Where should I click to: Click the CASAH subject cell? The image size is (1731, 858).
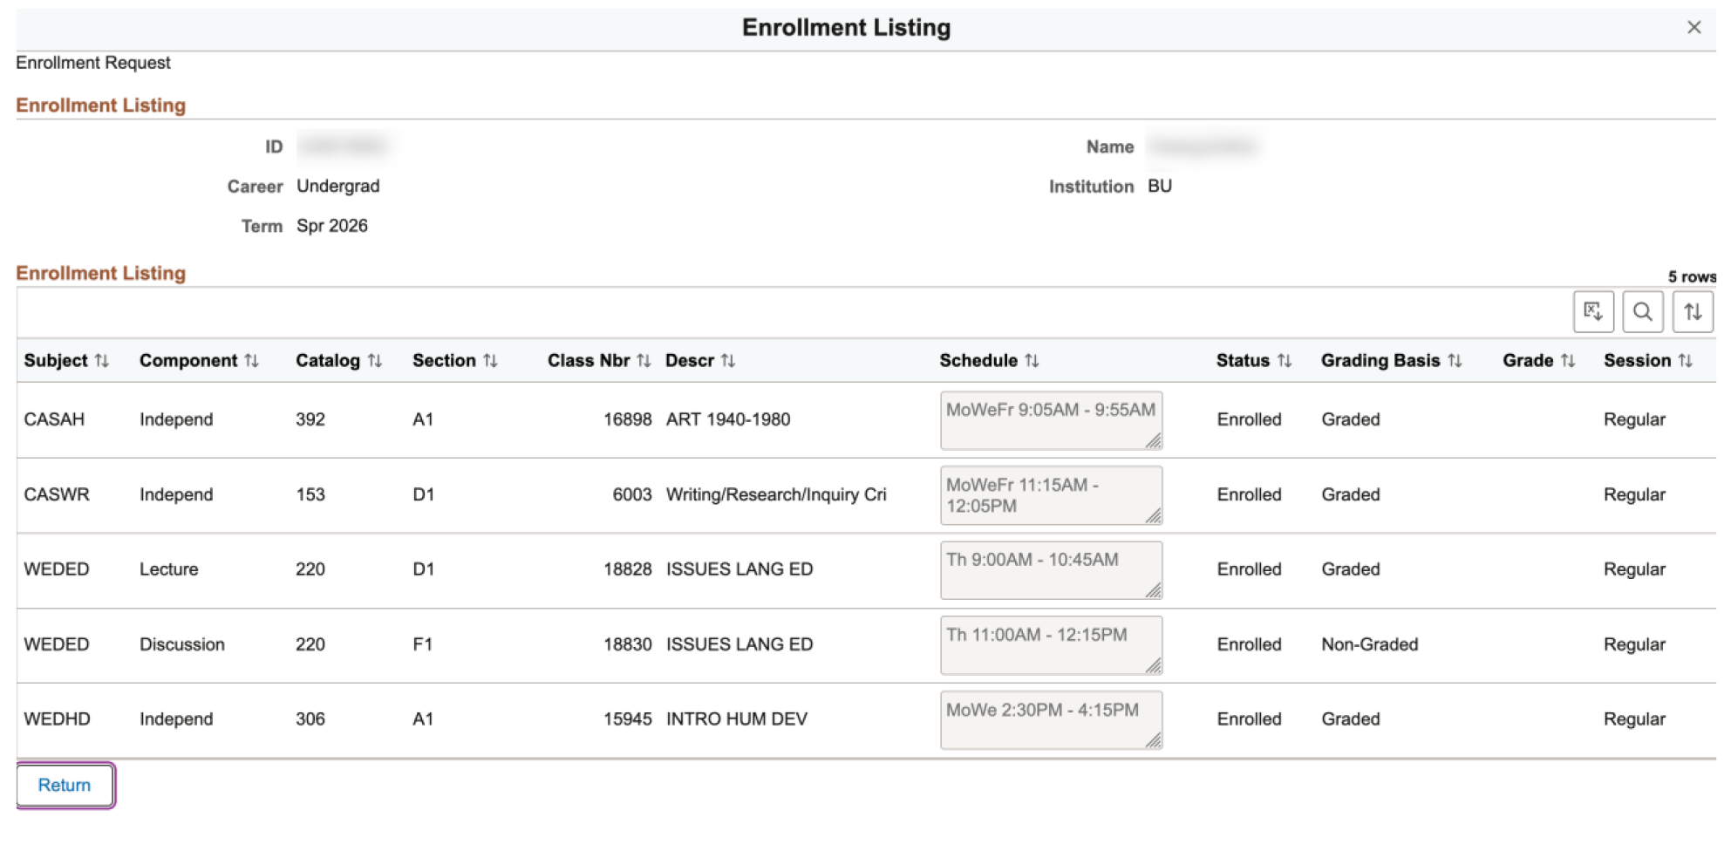[x=54, y=419]
